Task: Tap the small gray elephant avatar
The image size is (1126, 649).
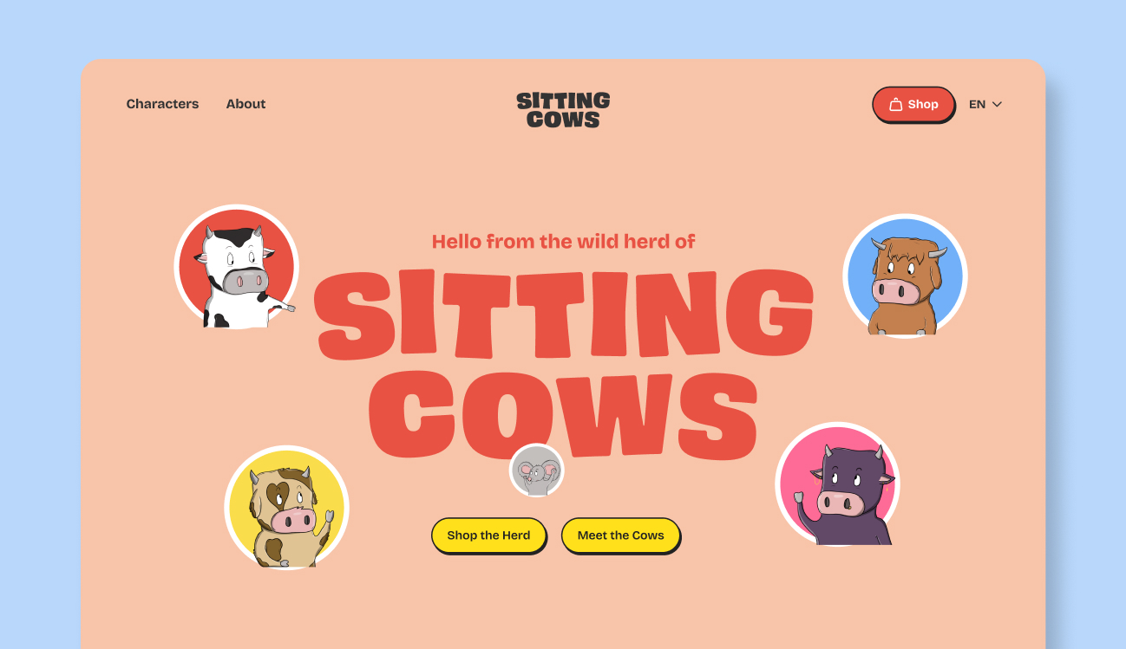Action: [537, 471]
